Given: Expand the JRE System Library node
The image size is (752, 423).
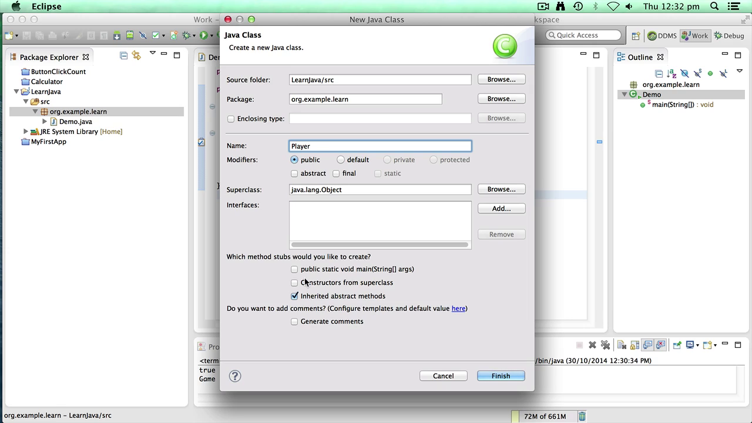Looking at the screenshot, I should (x=26, y=132).
